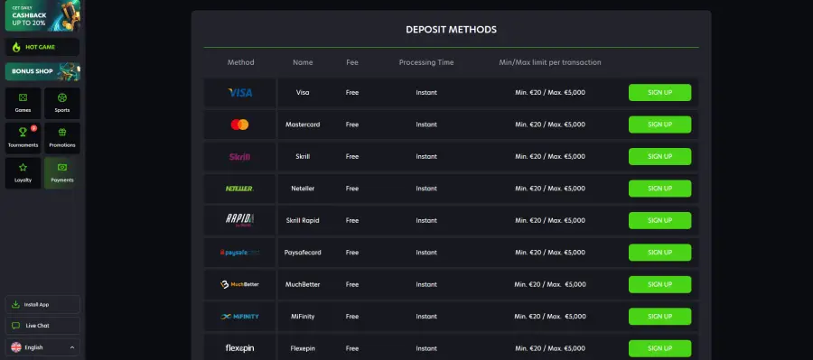Click the Skrill Rapid name cell
This screenshot has width=813, height=360.
pos(303,220)
